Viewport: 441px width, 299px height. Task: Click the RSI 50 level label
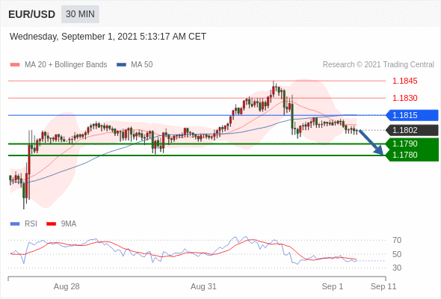[x=397, y=254]
